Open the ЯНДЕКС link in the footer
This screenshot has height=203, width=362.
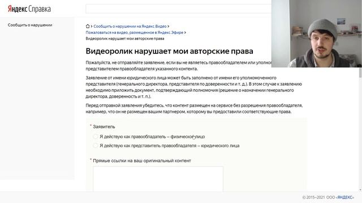click(x=346, y=197)
